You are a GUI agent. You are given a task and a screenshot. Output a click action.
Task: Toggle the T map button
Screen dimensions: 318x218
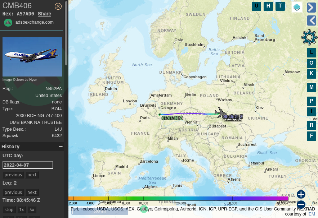click(x=280, y=6)
